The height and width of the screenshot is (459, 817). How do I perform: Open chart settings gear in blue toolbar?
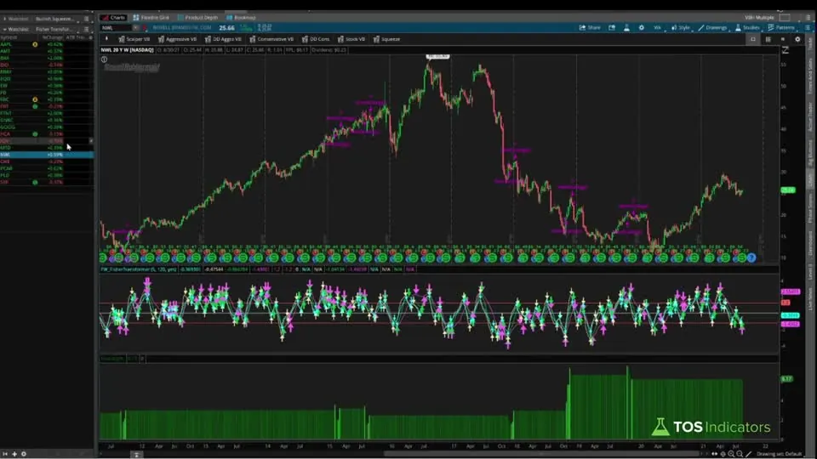tap(642, 27)
